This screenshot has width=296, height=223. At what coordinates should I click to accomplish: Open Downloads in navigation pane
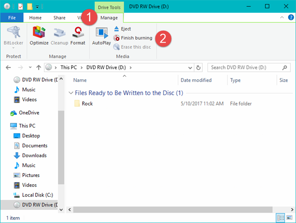point(30,155)
